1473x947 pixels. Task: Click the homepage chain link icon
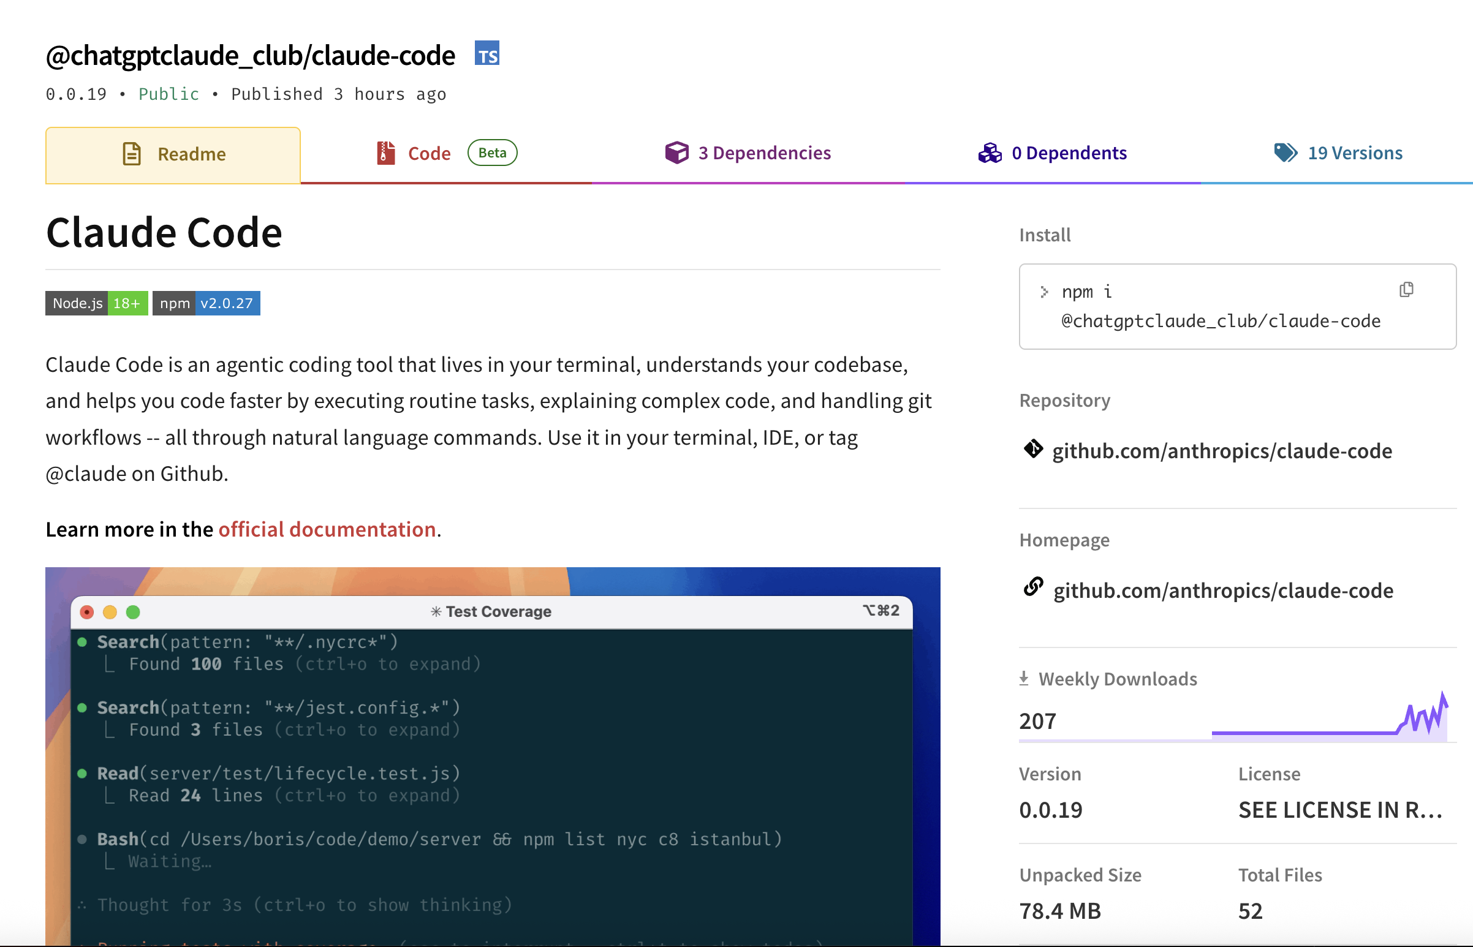[x=1032, y=587]
